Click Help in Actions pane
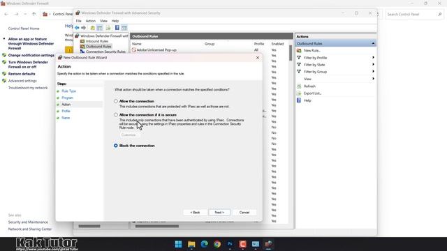The width and height of the screenshot is (447, 251). [x=307, y=100]
